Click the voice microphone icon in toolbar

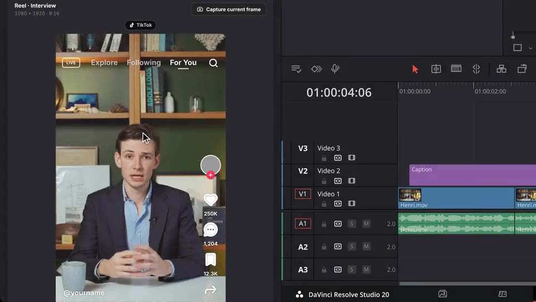pos(336,69)
